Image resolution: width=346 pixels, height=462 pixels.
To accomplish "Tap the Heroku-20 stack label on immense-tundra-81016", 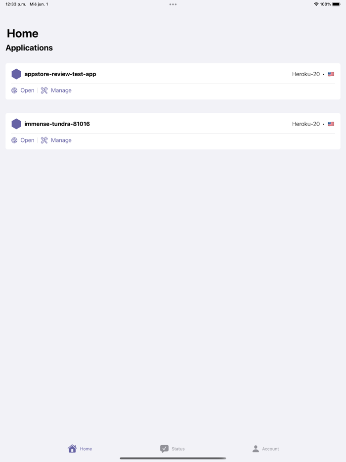I will coord(306,124).
